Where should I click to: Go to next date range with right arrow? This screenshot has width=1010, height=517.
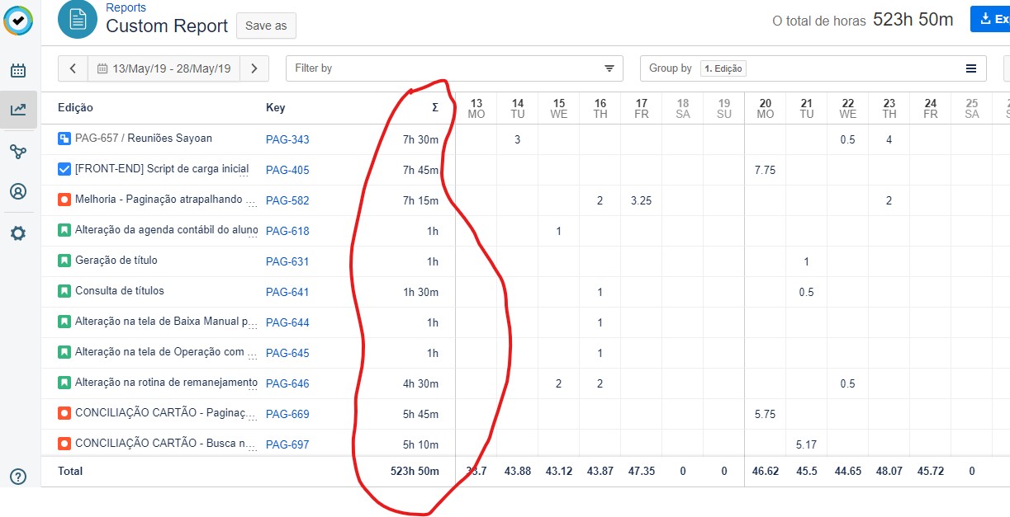pos(254,68)
